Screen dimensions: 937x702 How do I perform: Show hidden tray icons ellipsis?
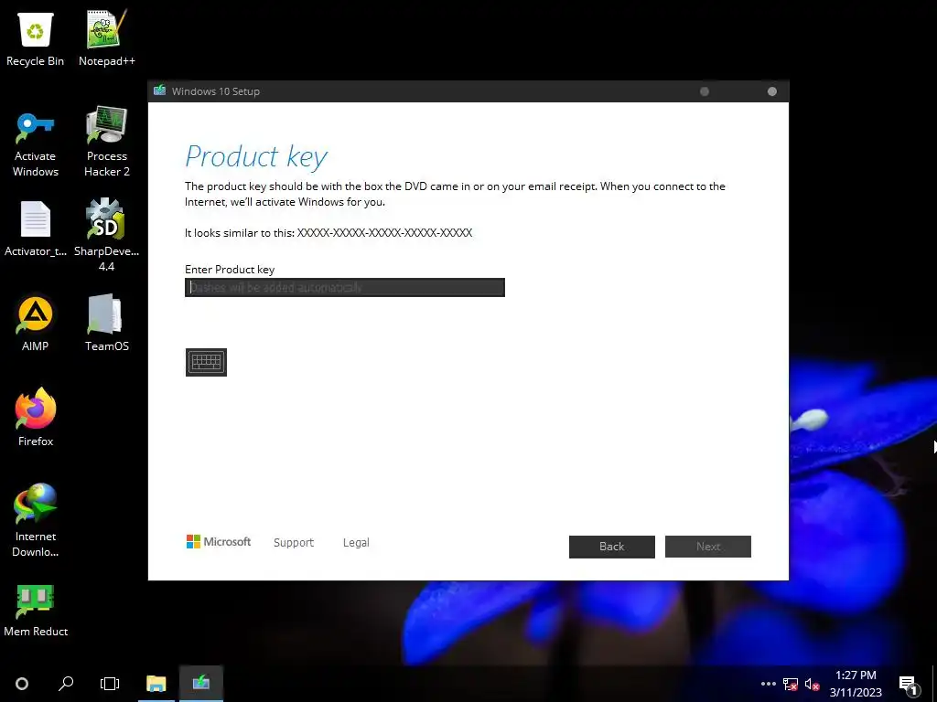click(x=769, y=684)
